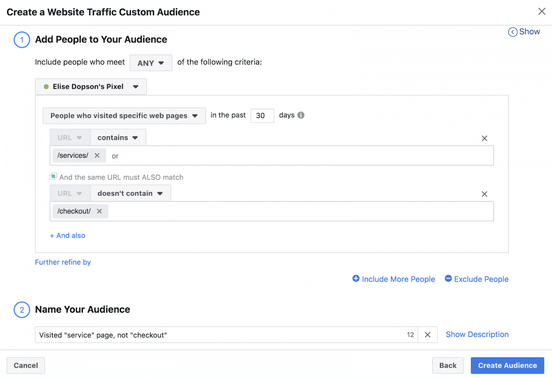Screen dimensions: 552x378
Task: Click the Show panel arrow icon
Action: click(x=512, y=32)
